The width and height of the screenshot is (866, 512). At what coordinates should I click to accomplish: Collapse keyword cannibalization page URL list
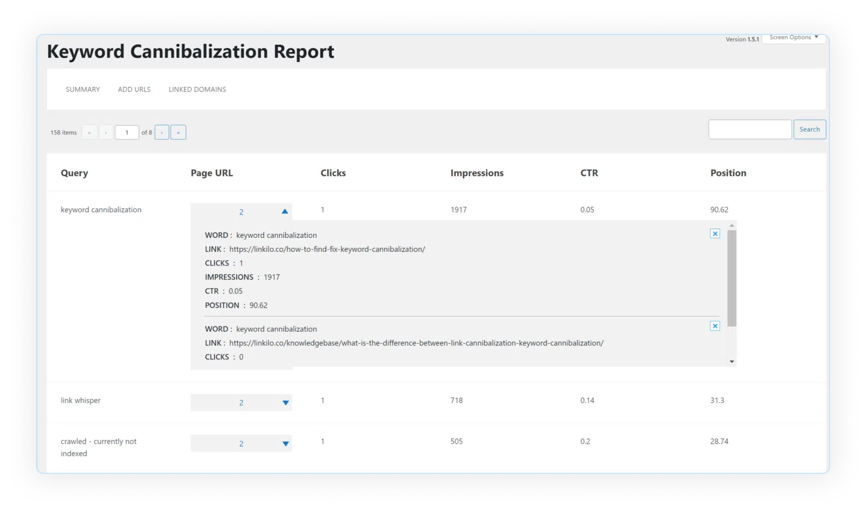coord(285,212)
